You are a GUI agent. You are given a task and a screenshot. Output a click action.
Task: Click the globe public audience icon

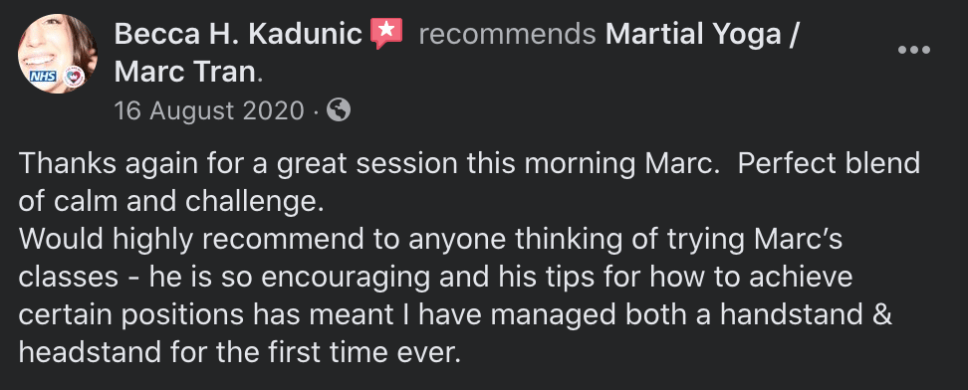[x=339, y=110]
